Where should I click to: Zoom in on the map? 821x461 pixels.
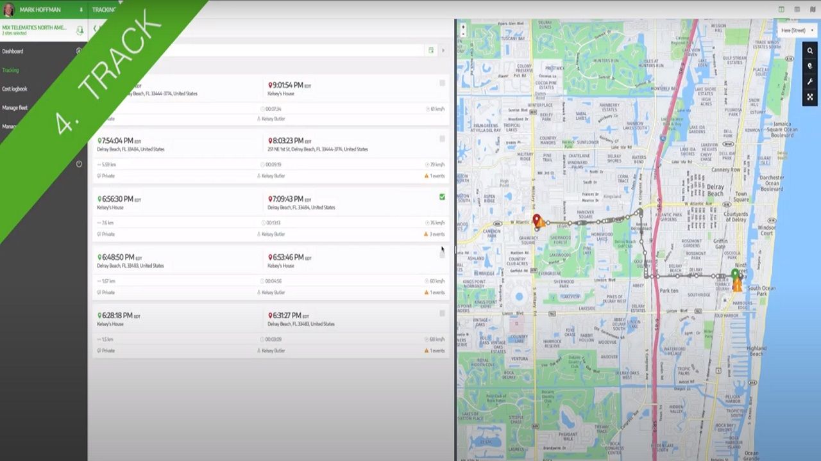pyautogui.click(x=463, y=27)
